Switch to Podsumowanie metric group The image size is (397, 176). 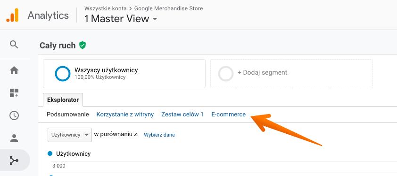click(x=68, y=115)
